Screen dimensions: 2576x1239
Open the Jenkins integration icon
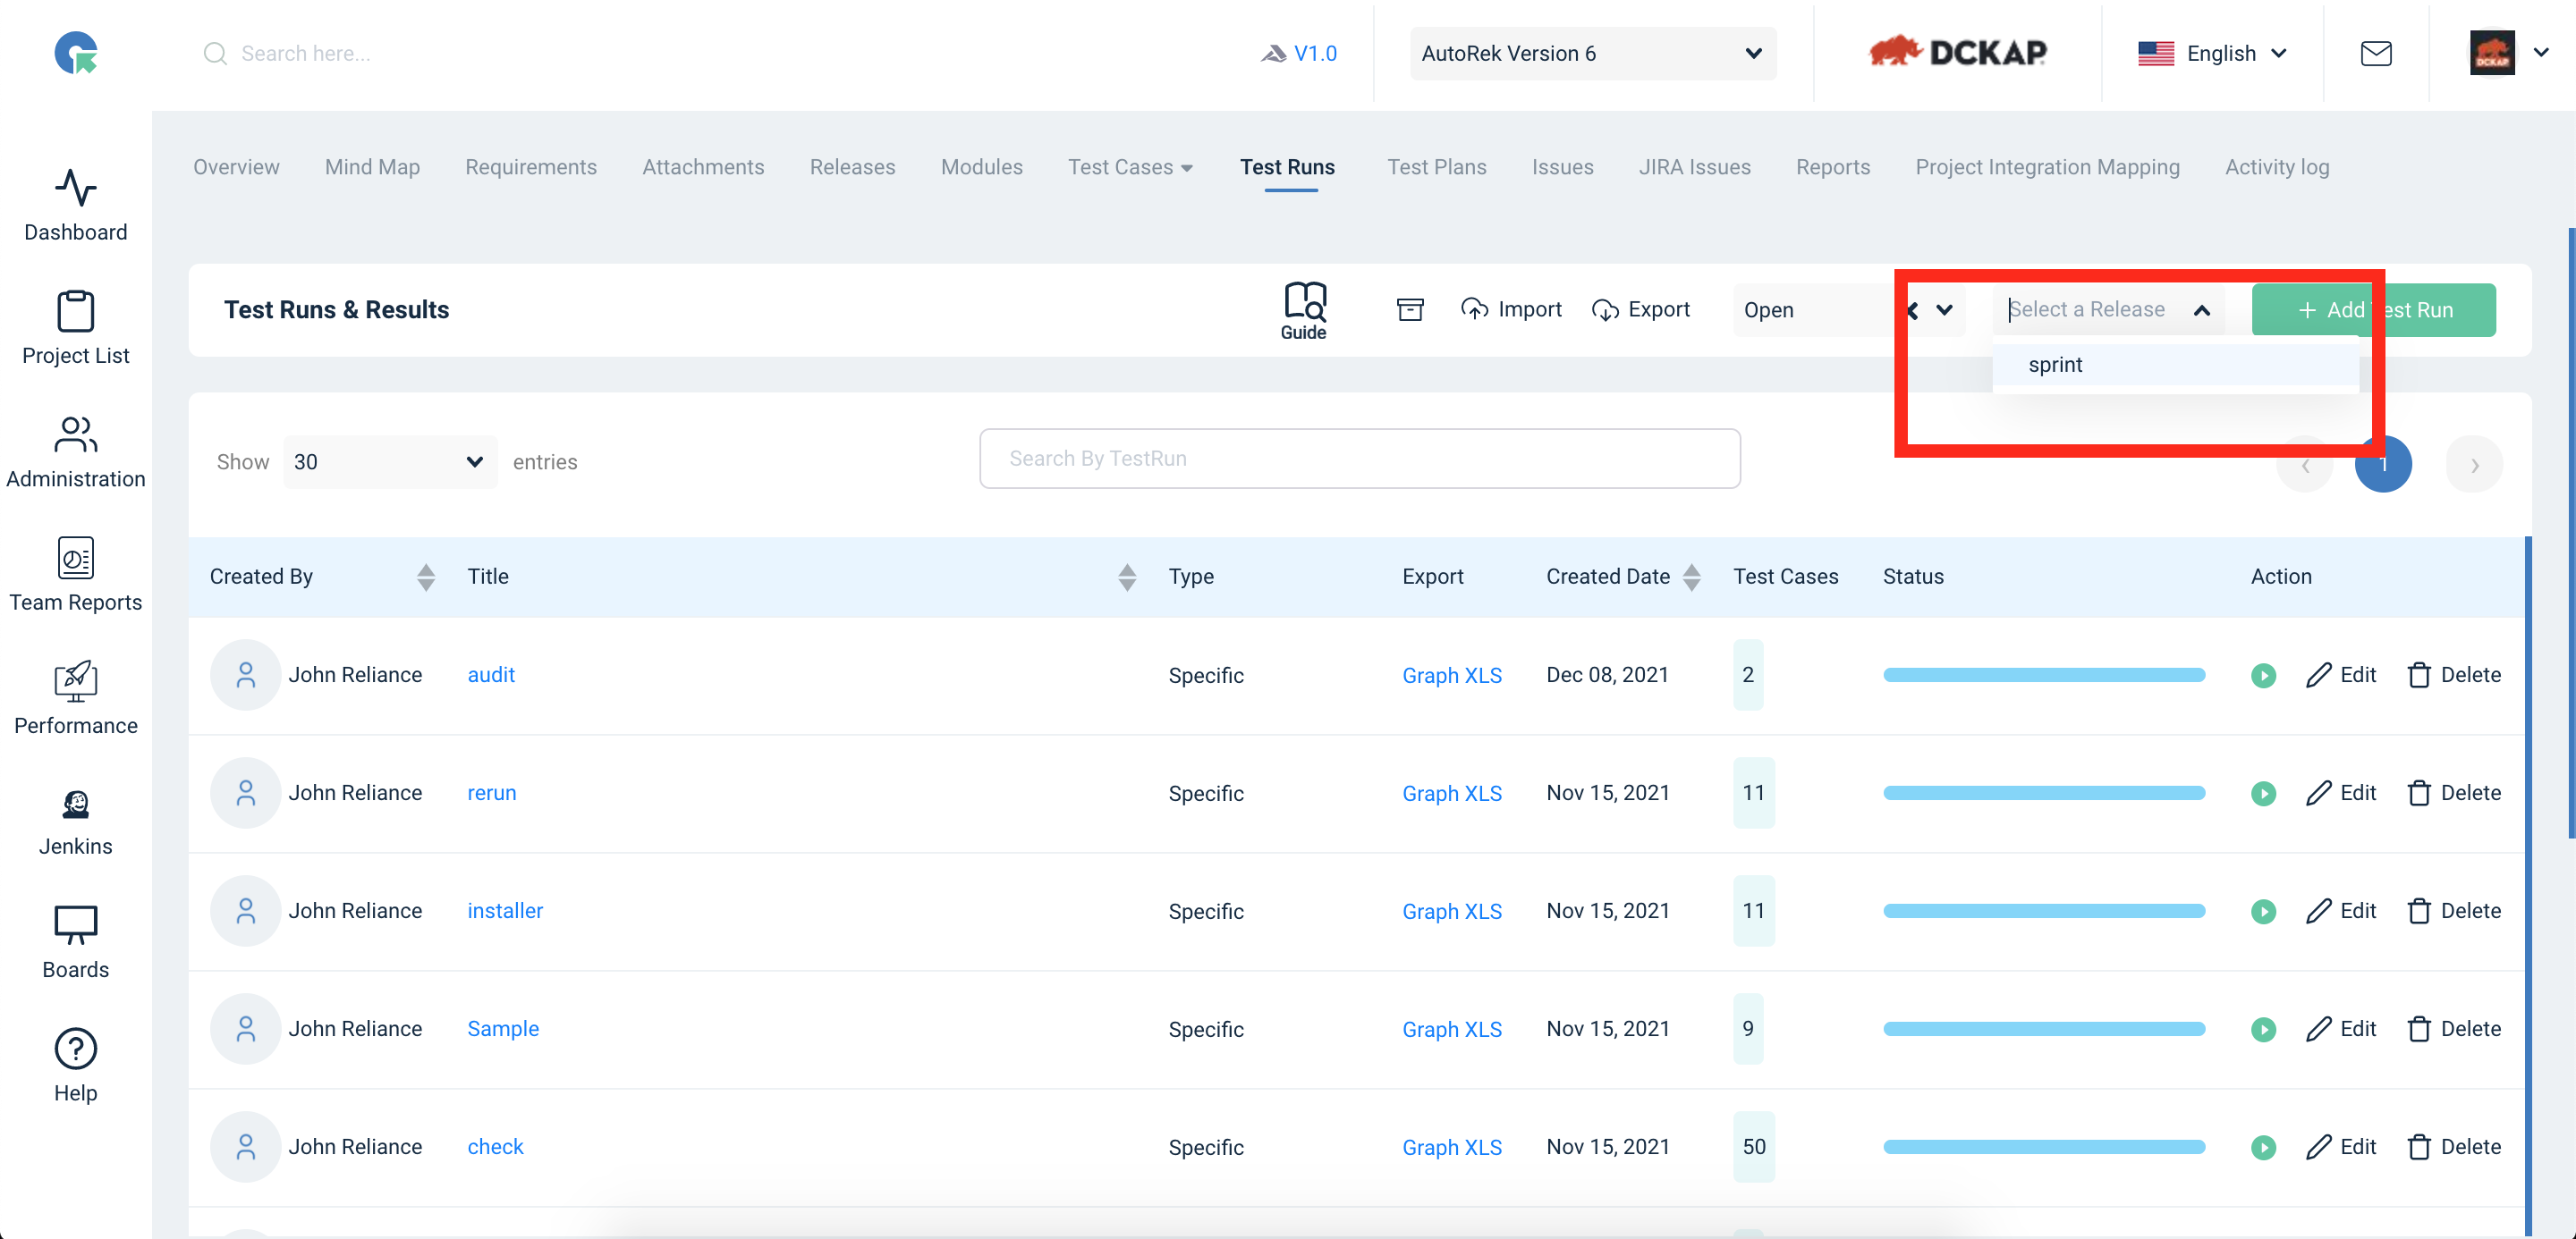75,822
